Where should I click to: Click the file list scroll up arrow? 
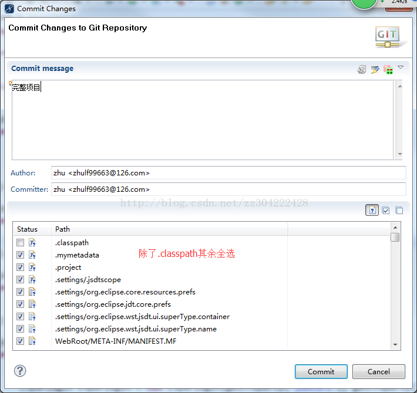[x=395, y=228]
